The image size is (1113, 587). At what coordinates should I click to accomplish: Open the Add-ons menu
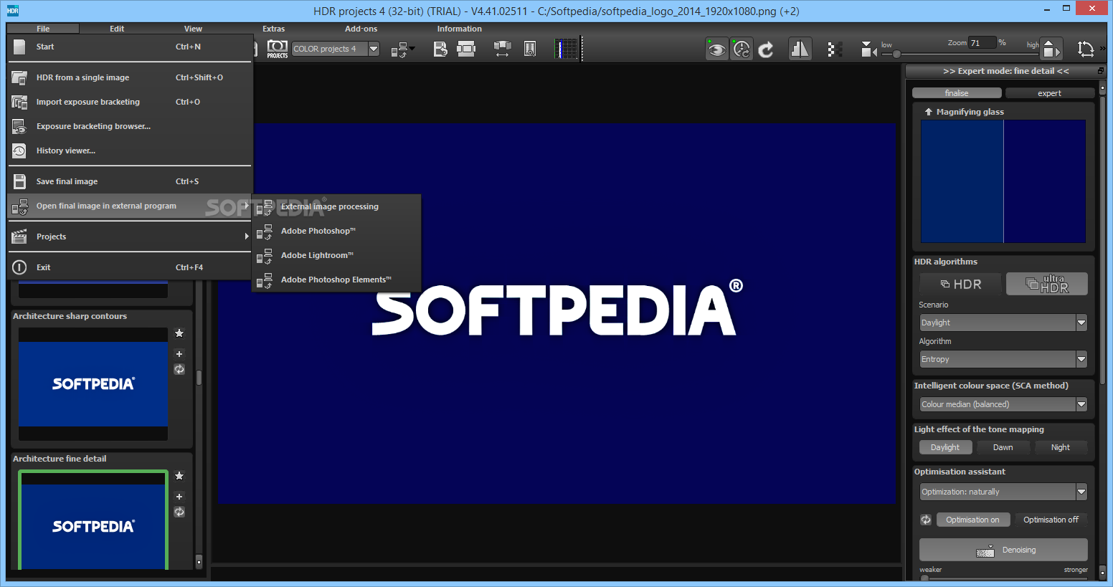pyautogui.click(x=361, y=29)
